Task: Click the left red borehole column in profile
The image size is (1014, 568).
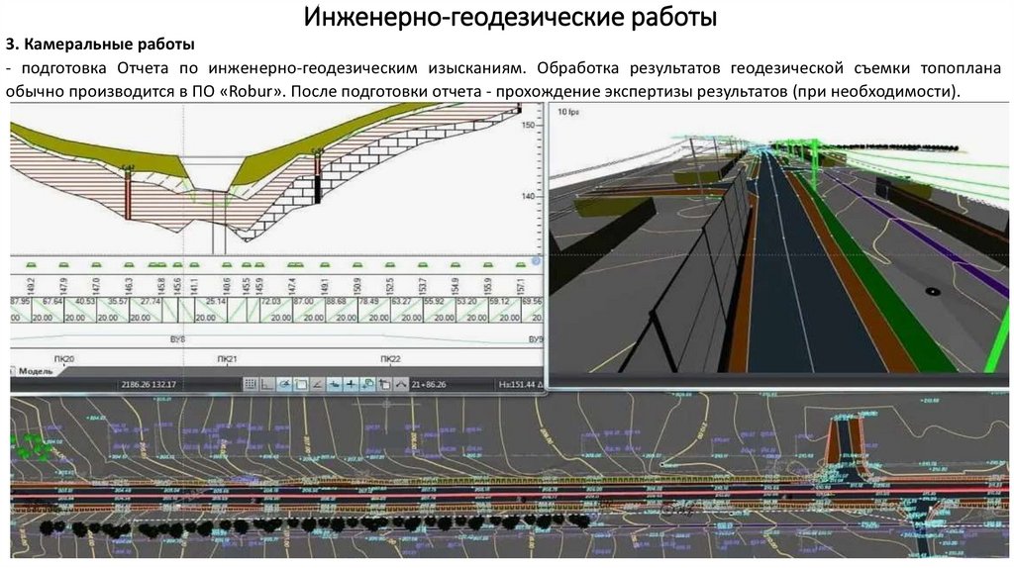Action: coord(128,197)
